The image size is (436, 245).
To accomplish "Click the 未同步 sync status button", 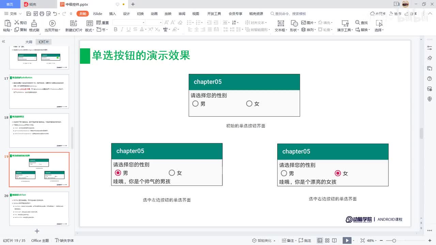I will [378, 14].
